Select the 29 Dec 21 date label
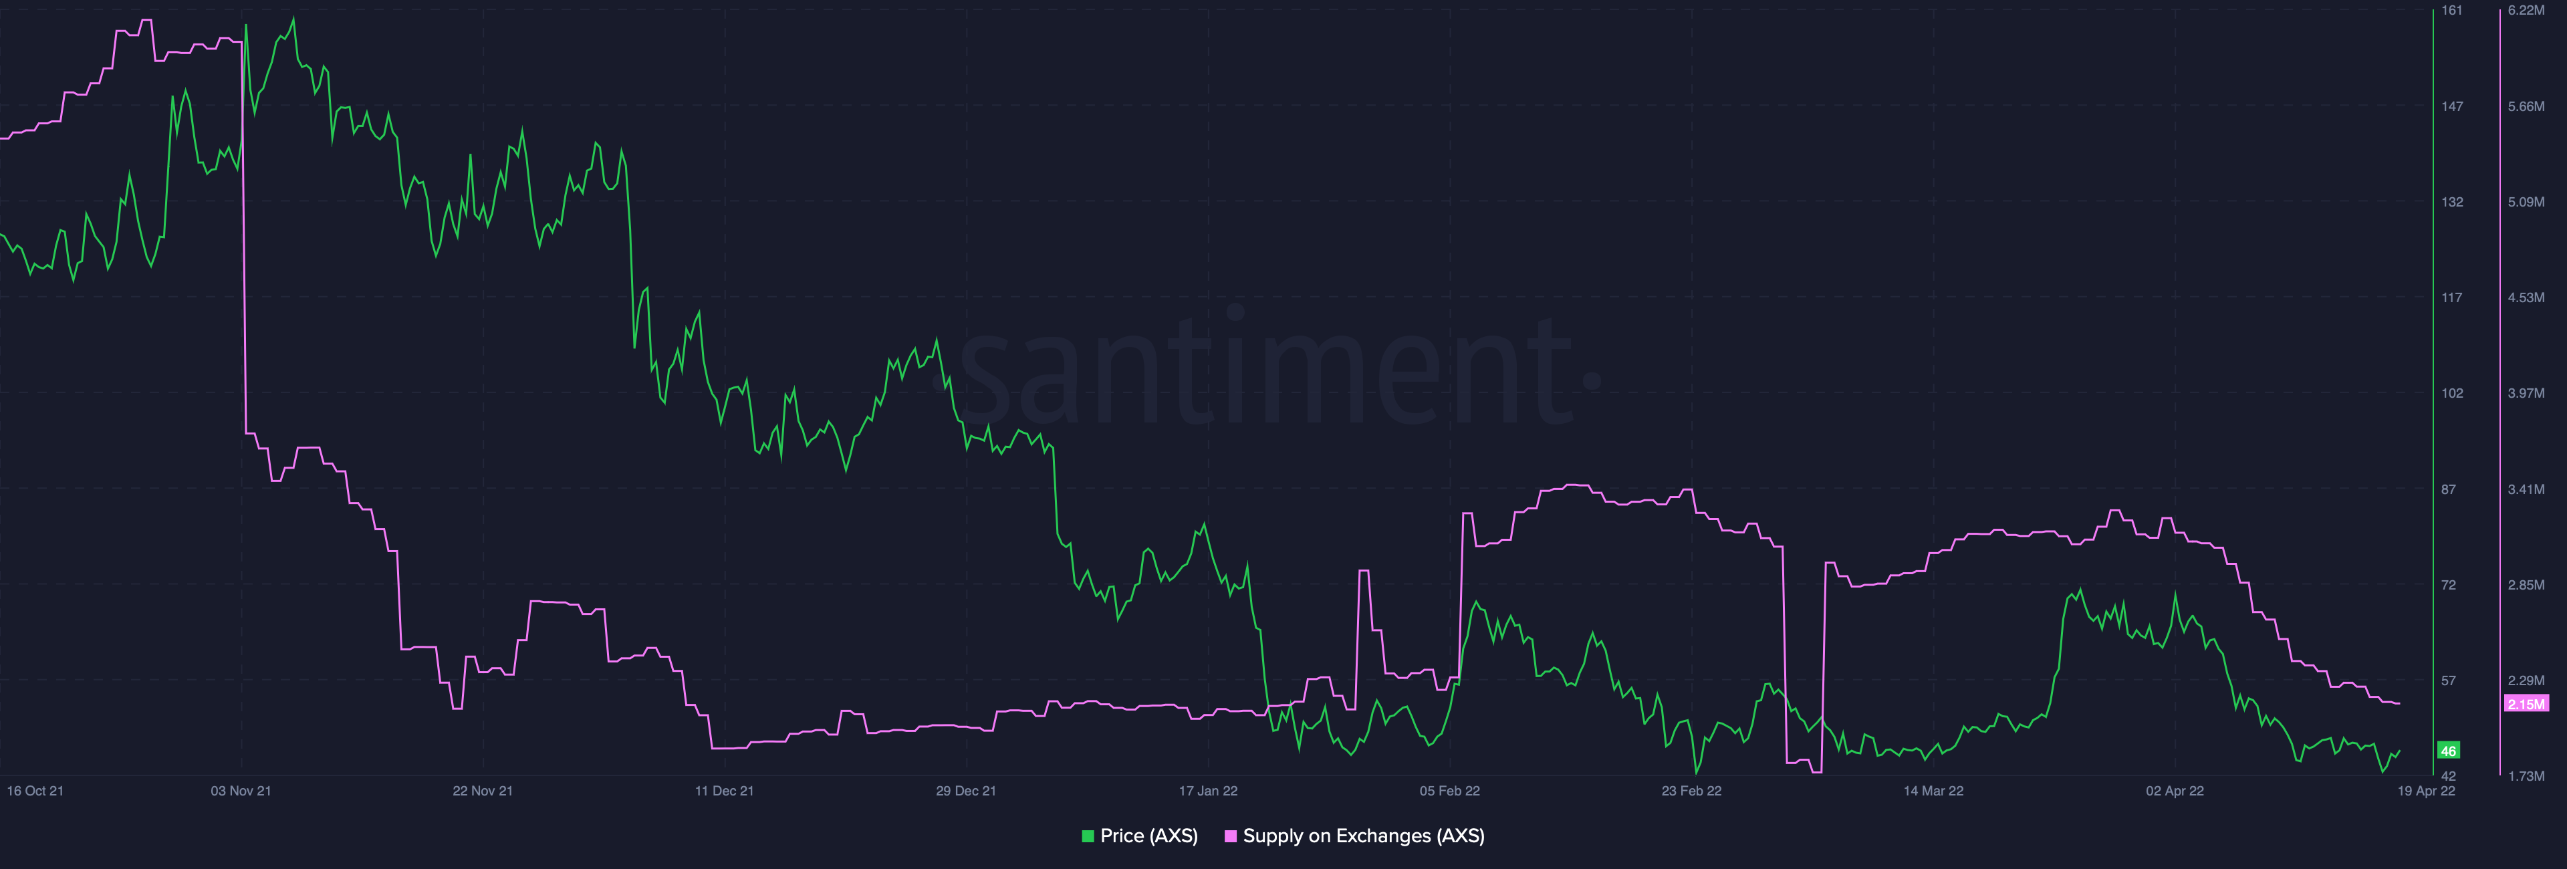The width and height of the screenshot is (2567, 869). (965, 791)
